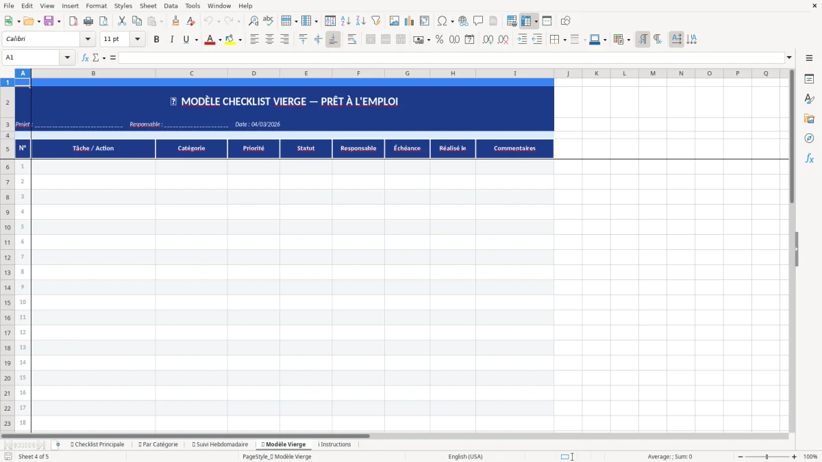The height and width of the screenshot is (462, 822).
Task: Open the Data menu
Action: point(171,5)
